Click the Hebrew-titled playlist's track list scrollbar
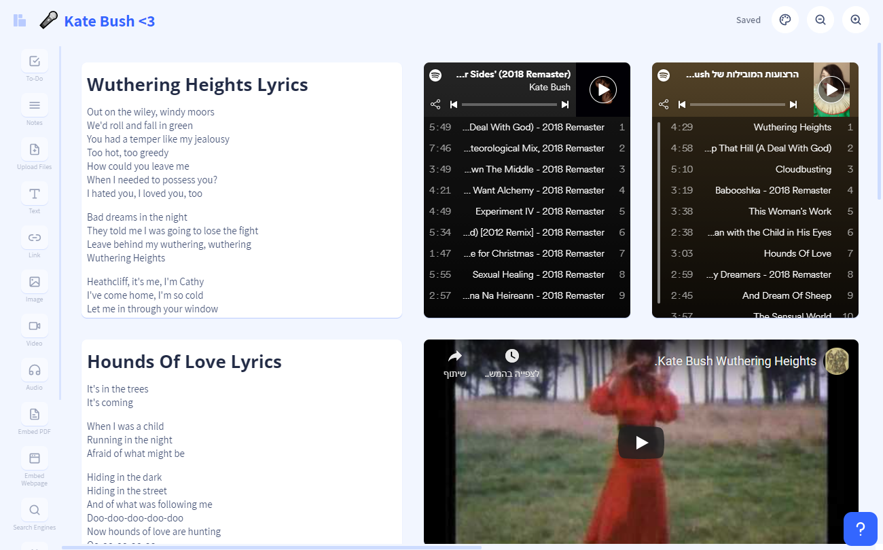The height and width of the screenshot is (550, 883). [x=659, y=213]
